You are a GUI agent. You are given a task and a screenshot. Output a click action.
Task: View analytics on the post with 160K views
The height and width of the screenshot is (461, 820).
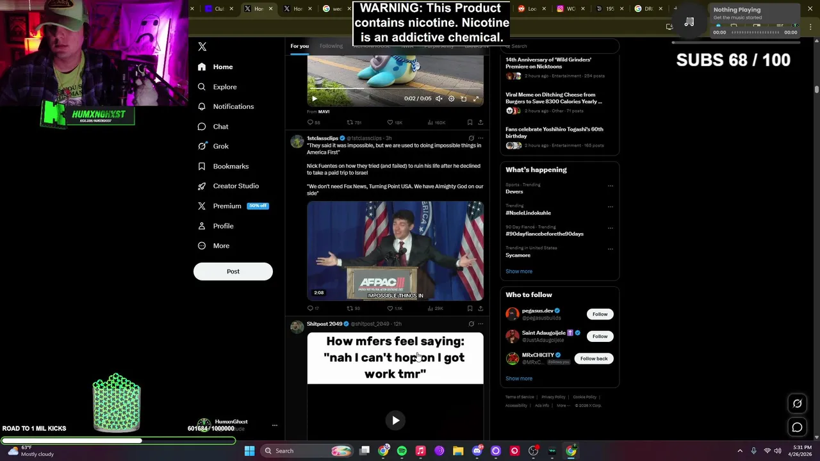click(436, 122)
